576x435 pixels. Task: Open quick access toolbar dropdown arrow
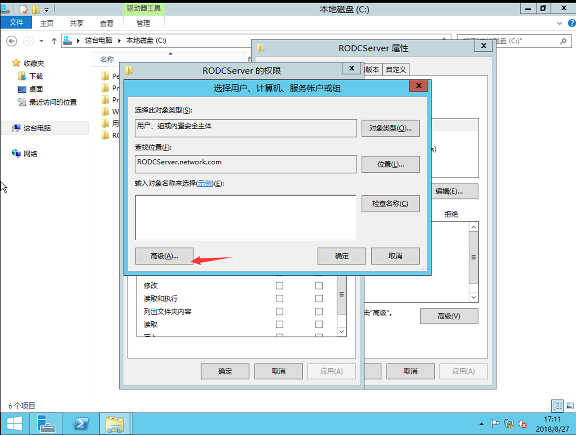46,9
